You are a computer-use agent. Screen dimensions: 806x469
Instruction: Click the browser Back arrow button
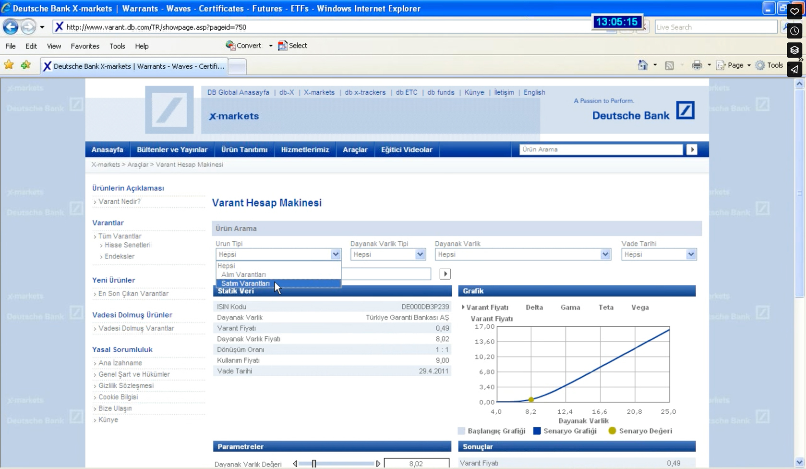11,27
